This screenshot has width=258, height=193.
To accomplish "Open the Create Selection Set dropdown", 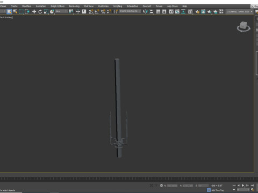I will [130, 11].
